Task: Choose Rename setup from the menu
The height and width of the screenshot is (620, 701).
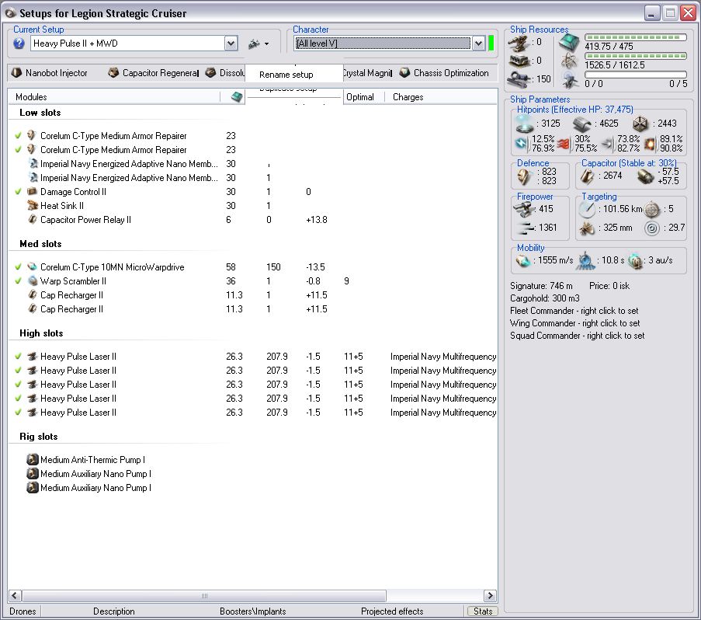Action: pyautogui.click(x=286, y=75)
